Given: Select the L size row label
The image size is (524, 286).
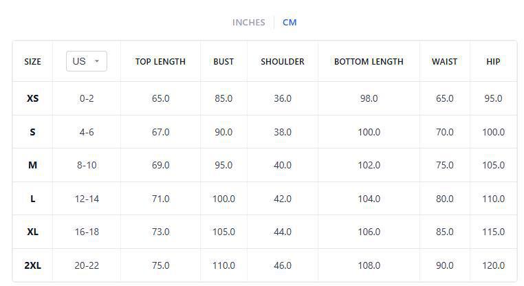Looking at the screenshot, I should (x=32, y=199).
